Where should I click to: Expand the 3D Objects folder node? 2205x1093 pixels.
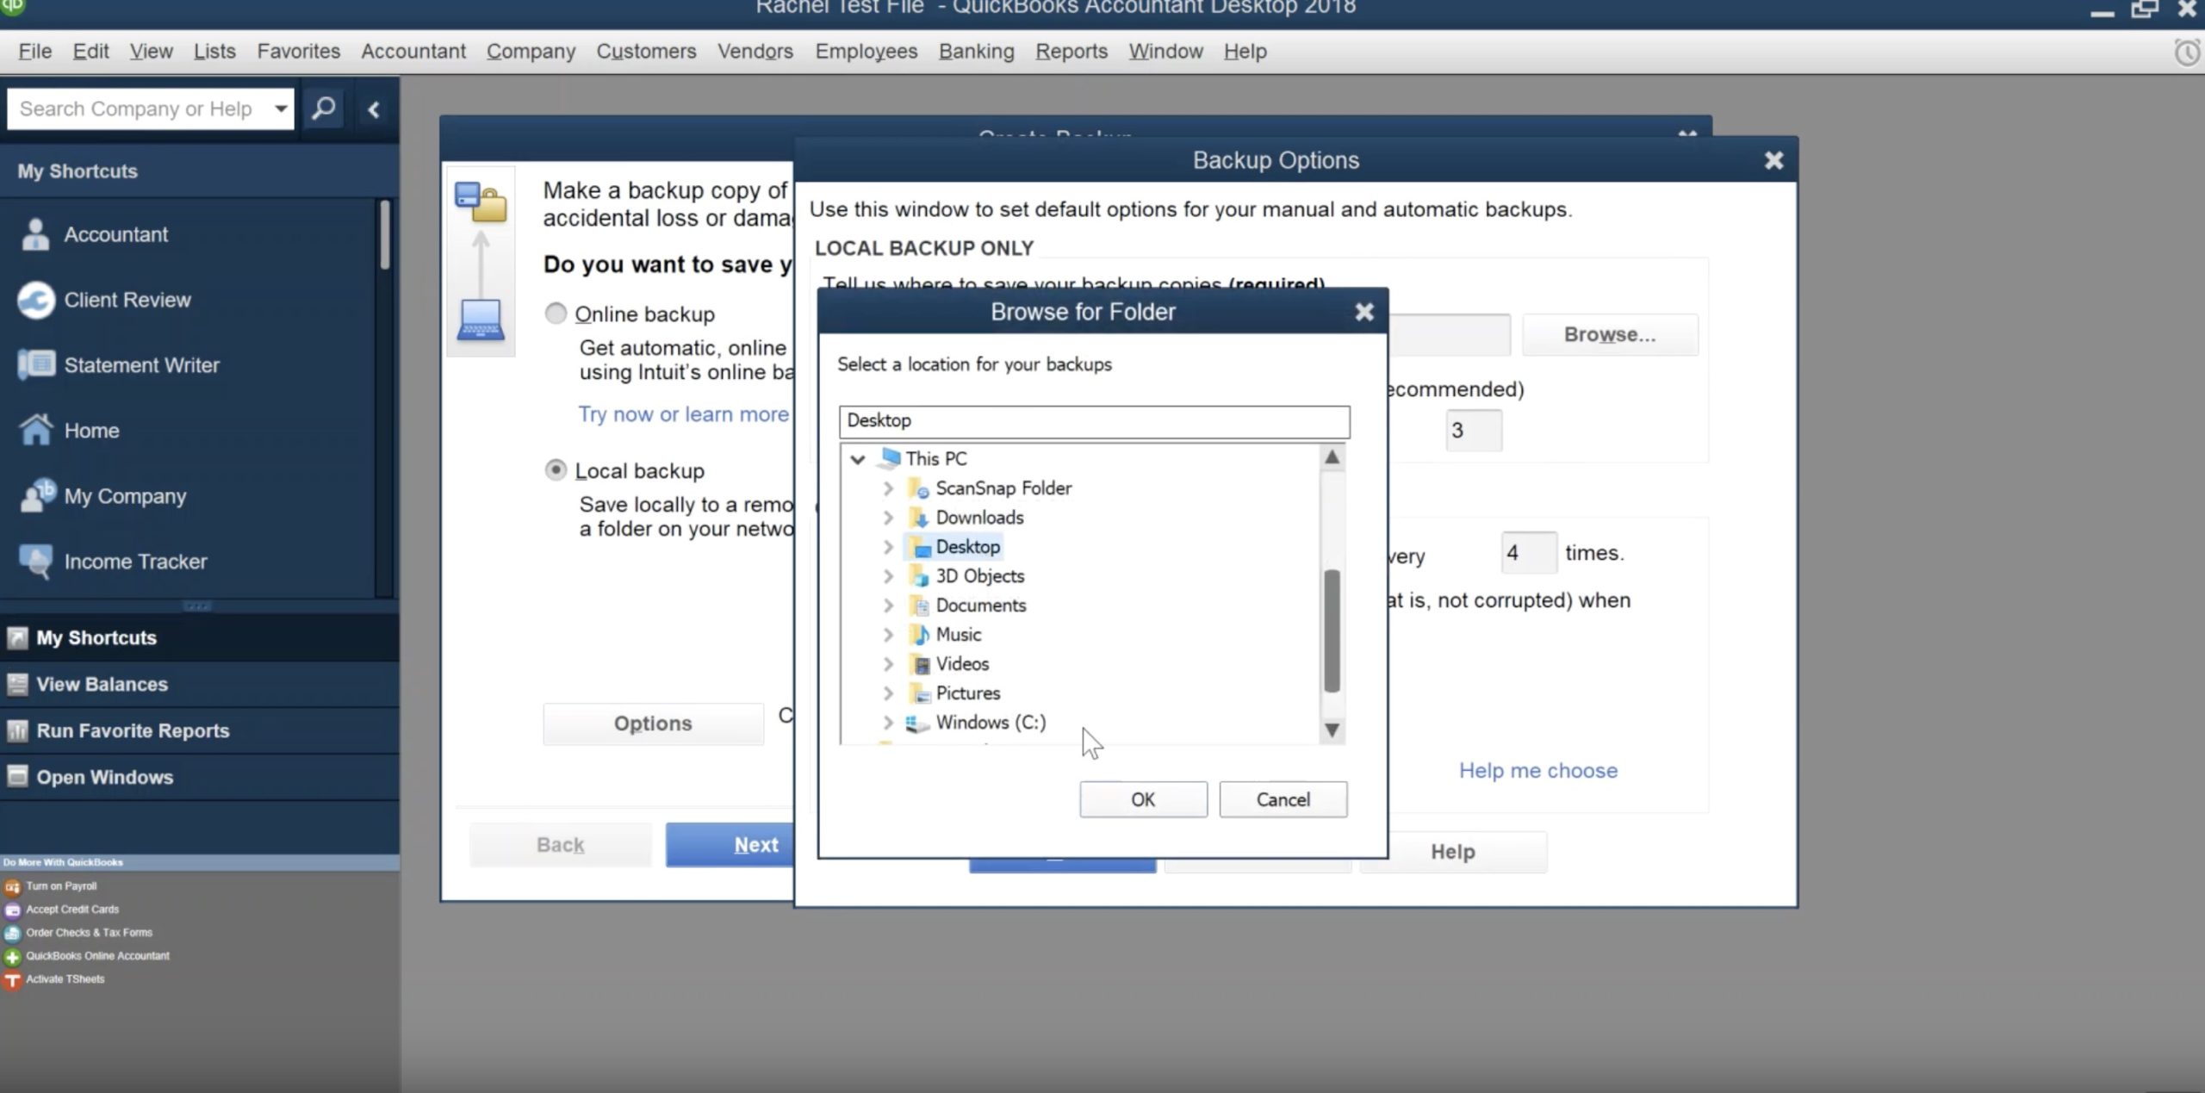(x=888, y=576)
